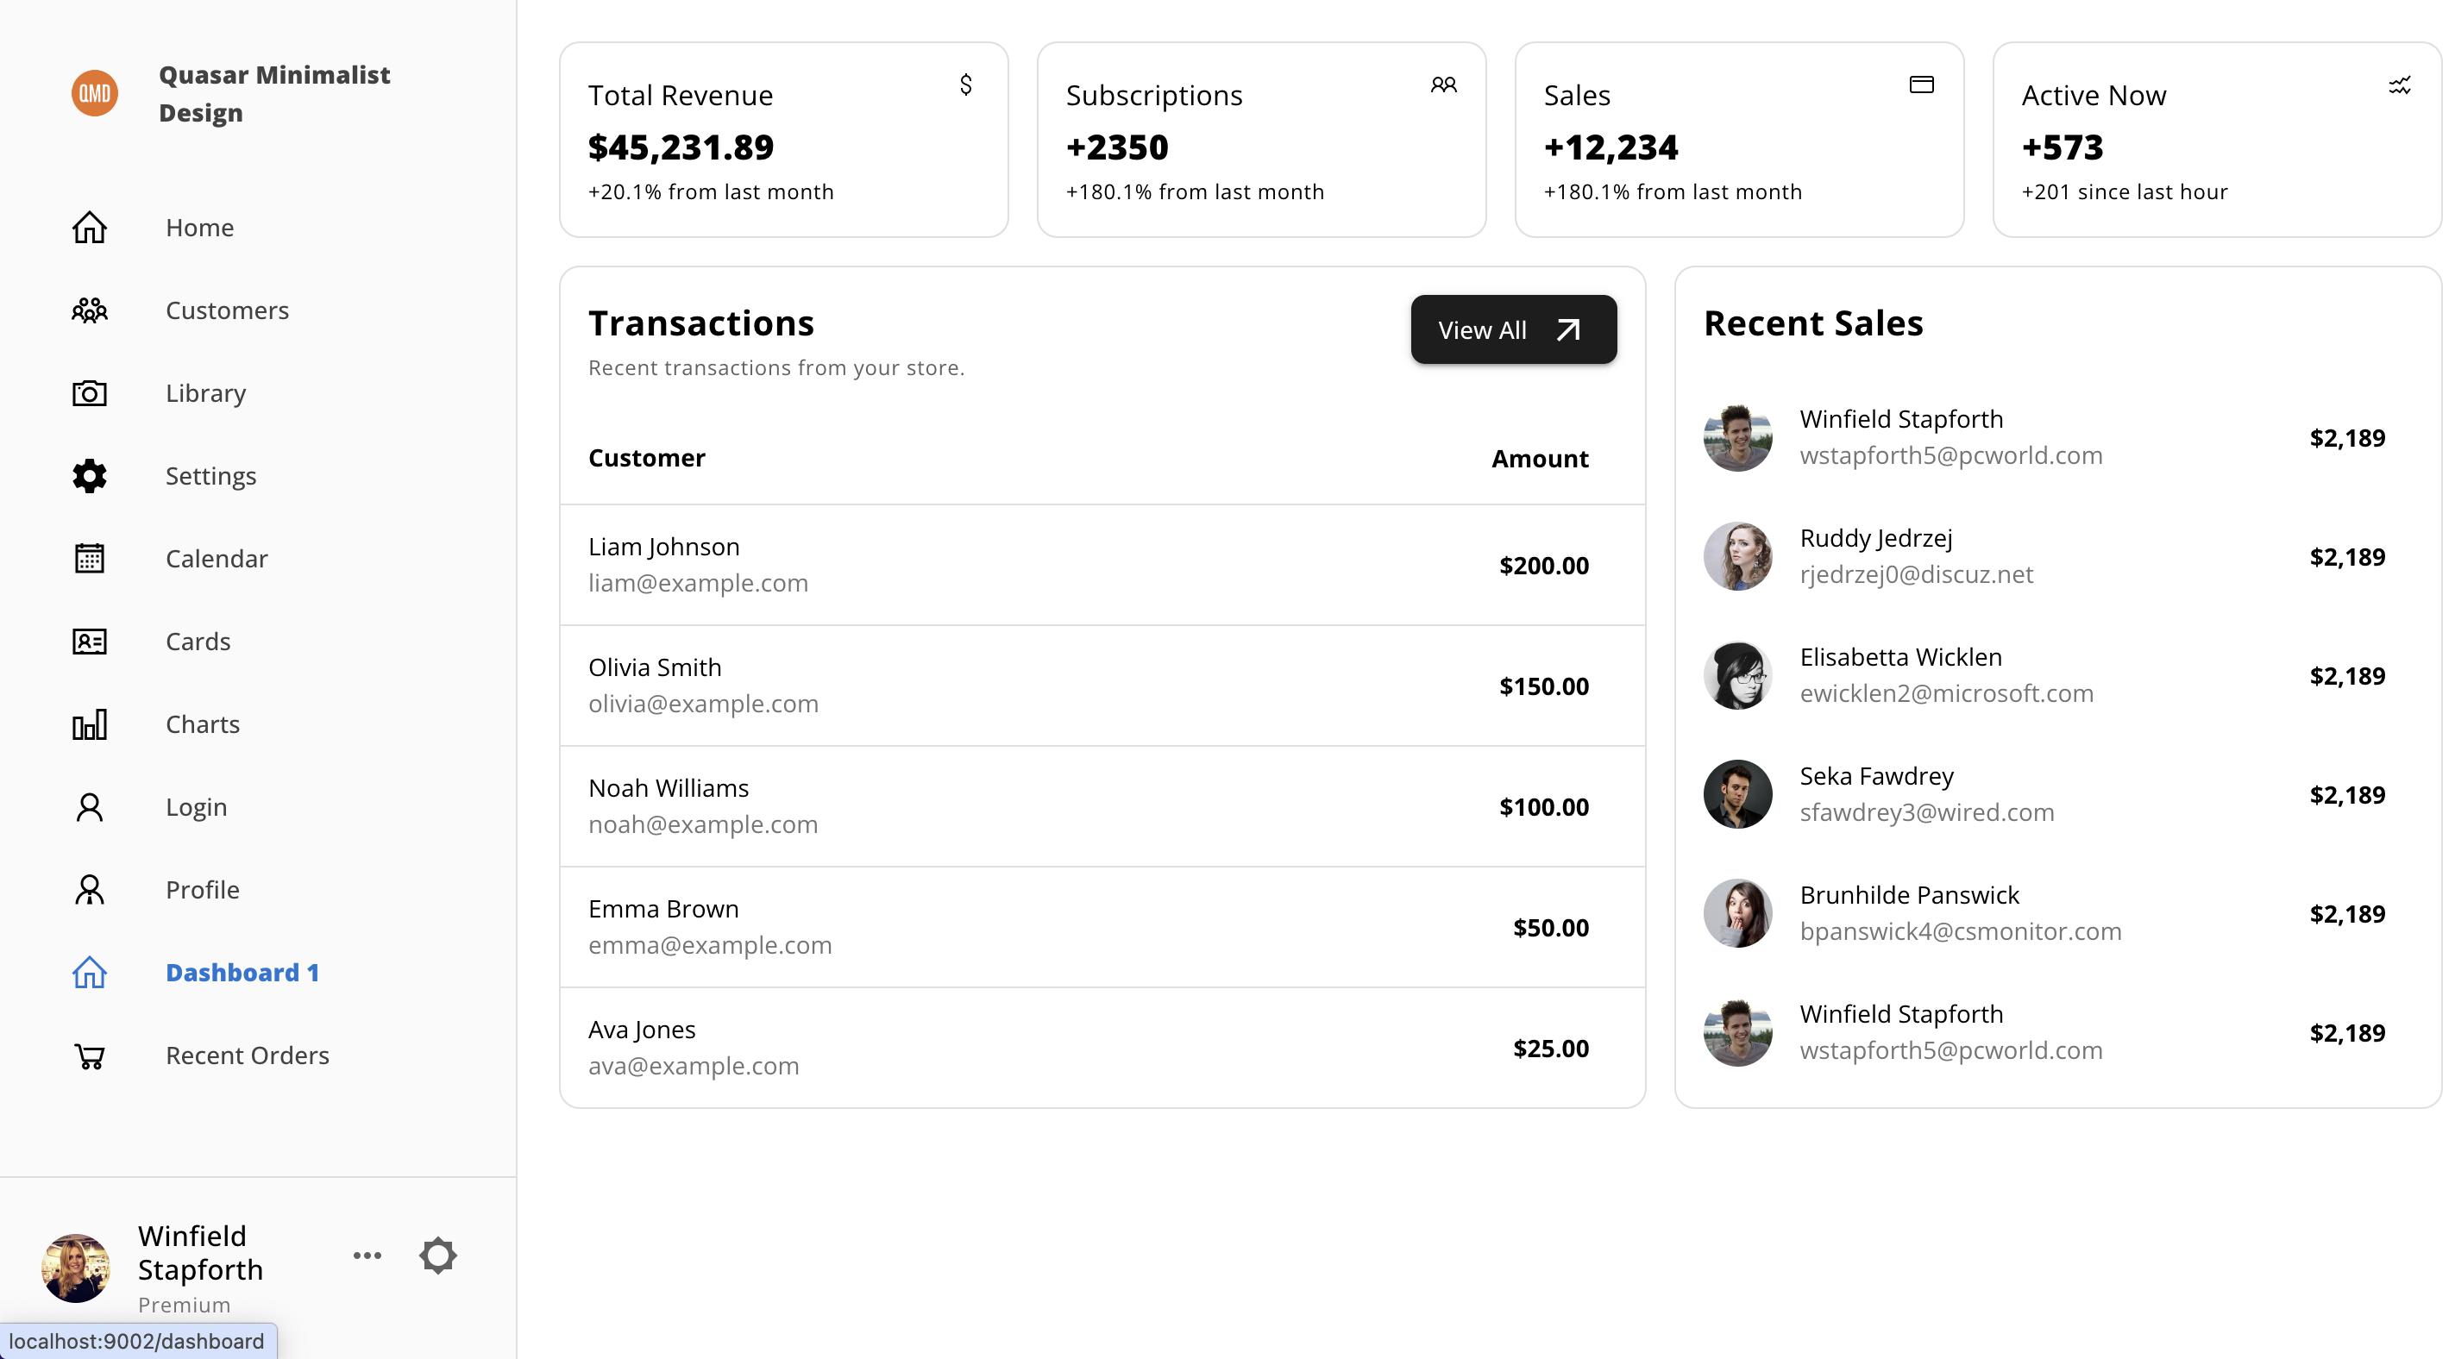Click Winfield Stapforth's profile photo in sidebar footer
The image size is (2455, 1359).
[x=75, y=1268]
